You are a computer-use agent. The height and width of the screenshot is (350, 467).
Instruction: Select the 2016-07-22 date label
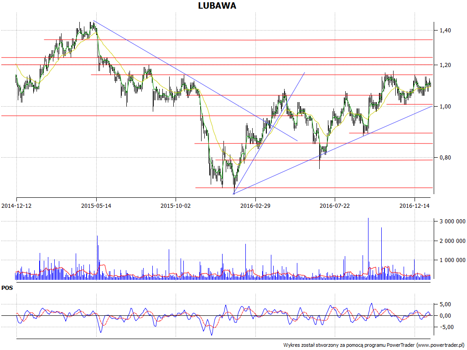click(x=335, y=206)
